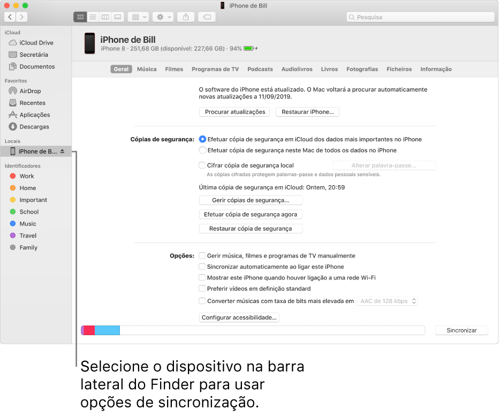Click Restaurar iPhone... button
The height and width of the screenshot is (416, 500).
click(x=307, y=112)
